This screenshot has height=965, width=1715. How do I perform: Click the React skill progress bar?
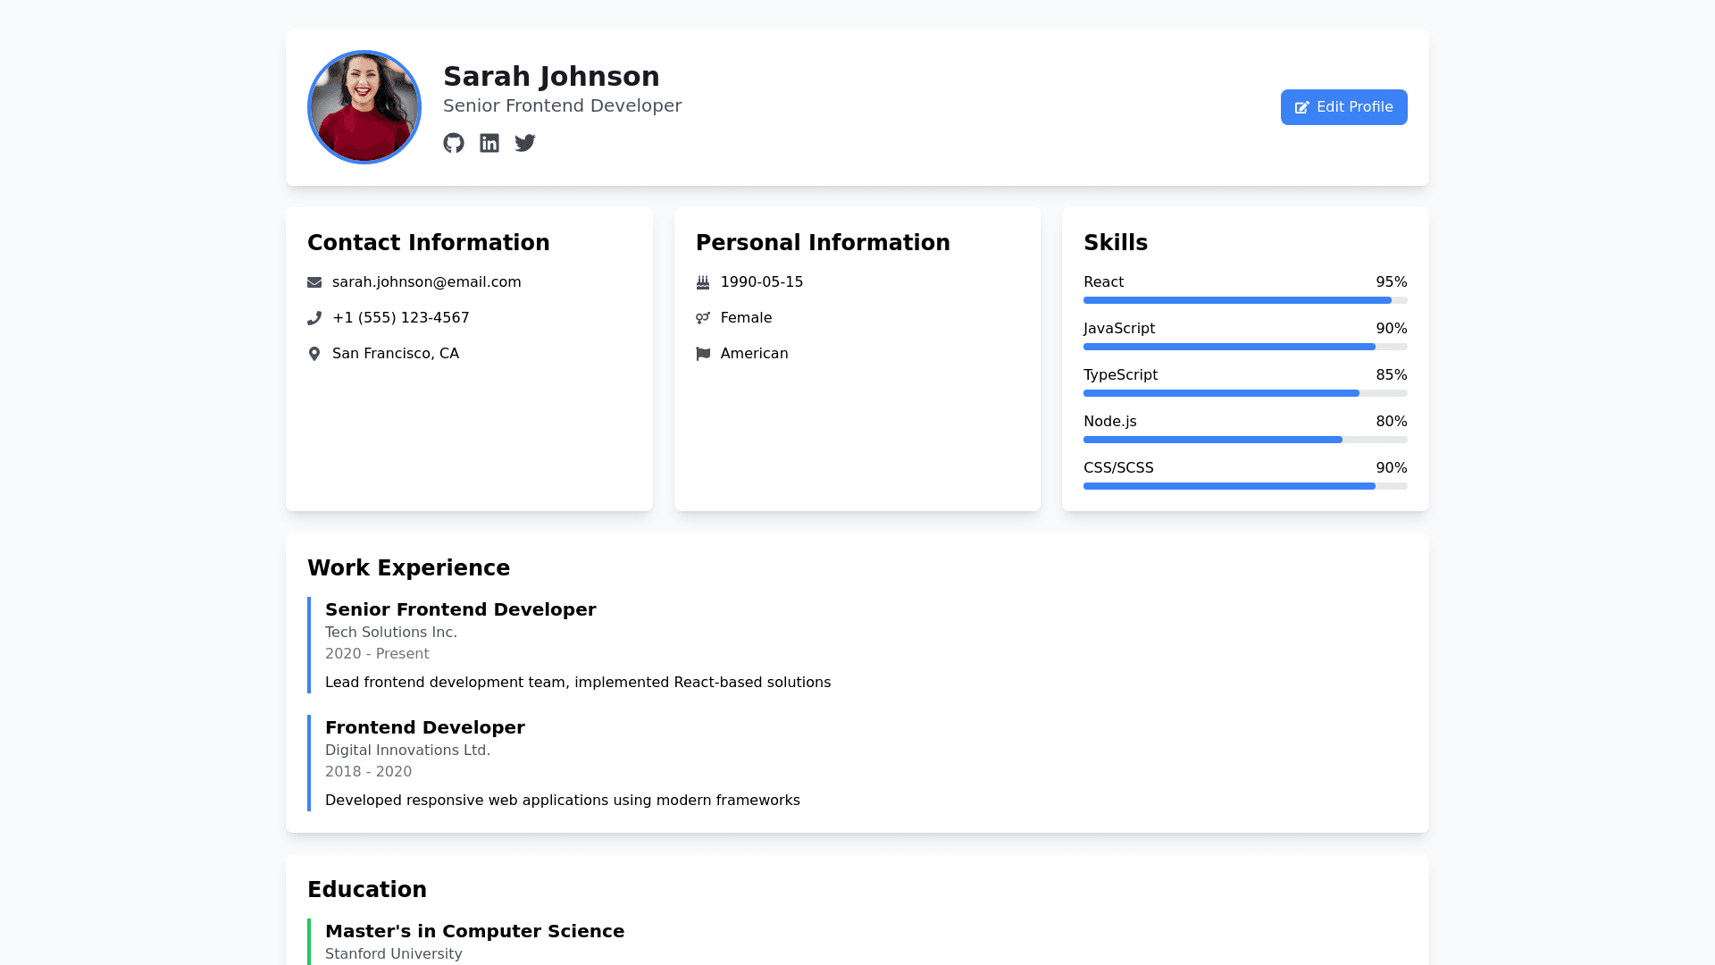[x=1244, y=300]
